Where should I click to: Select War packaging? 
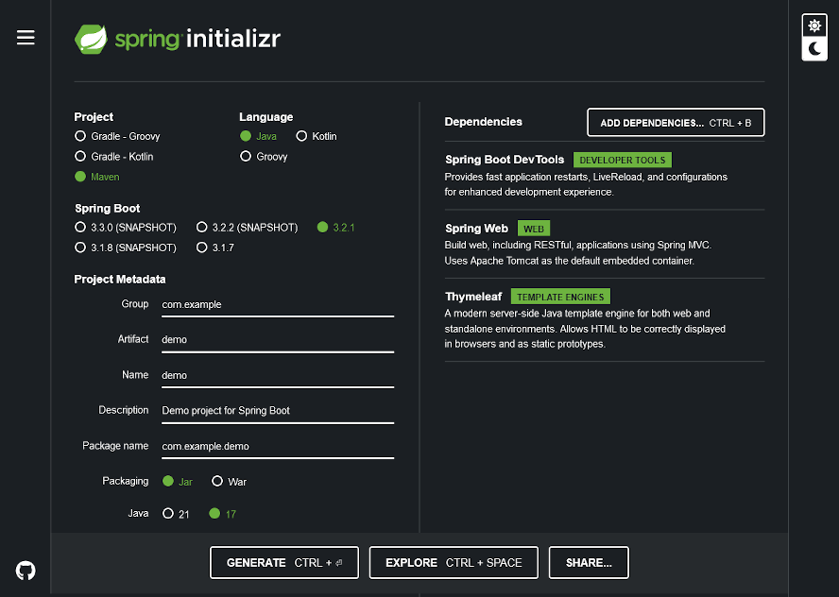click(229, 482)
